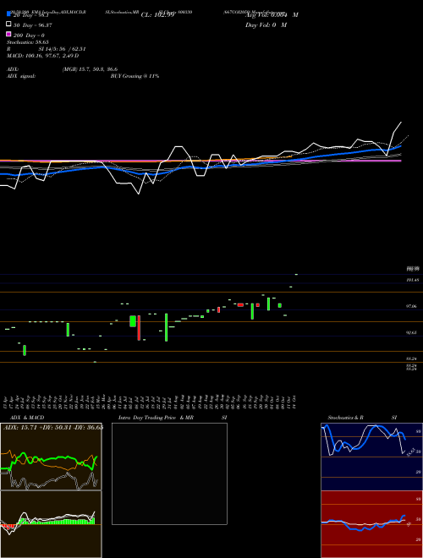Open the ADX indicator chart panel

[x=51, y=457]
